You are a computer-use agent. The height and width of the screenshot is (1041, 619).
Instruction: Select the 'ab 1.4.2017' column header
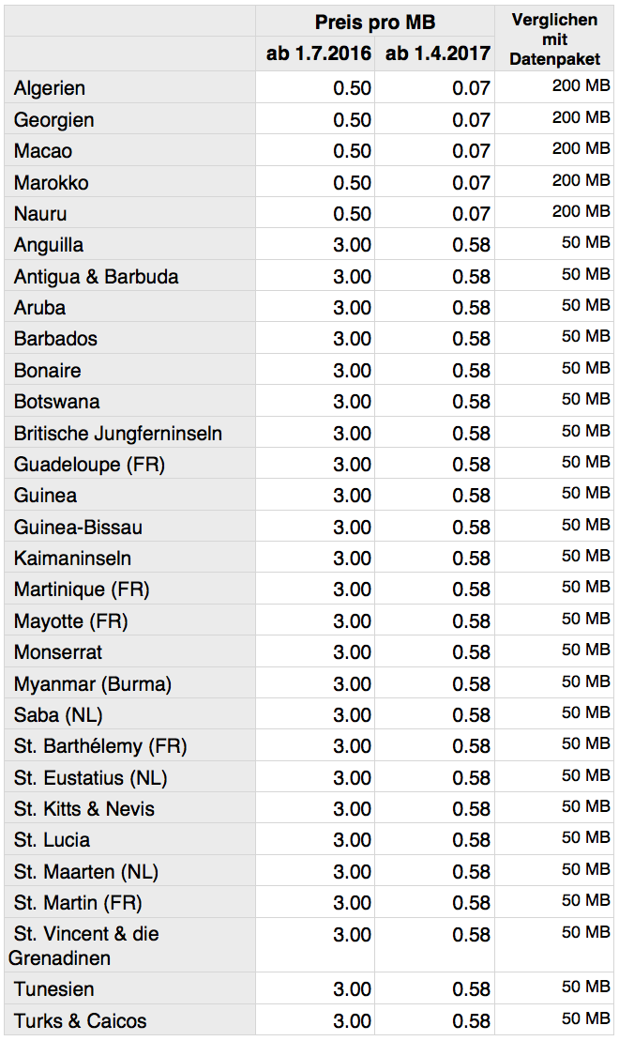[x=437, y=54]
